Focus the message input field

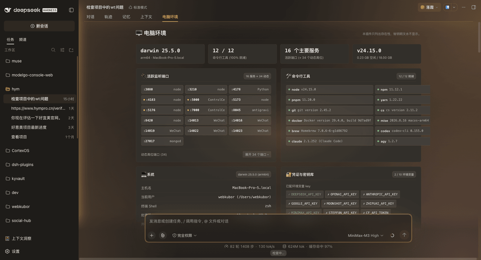click(278, 221)
